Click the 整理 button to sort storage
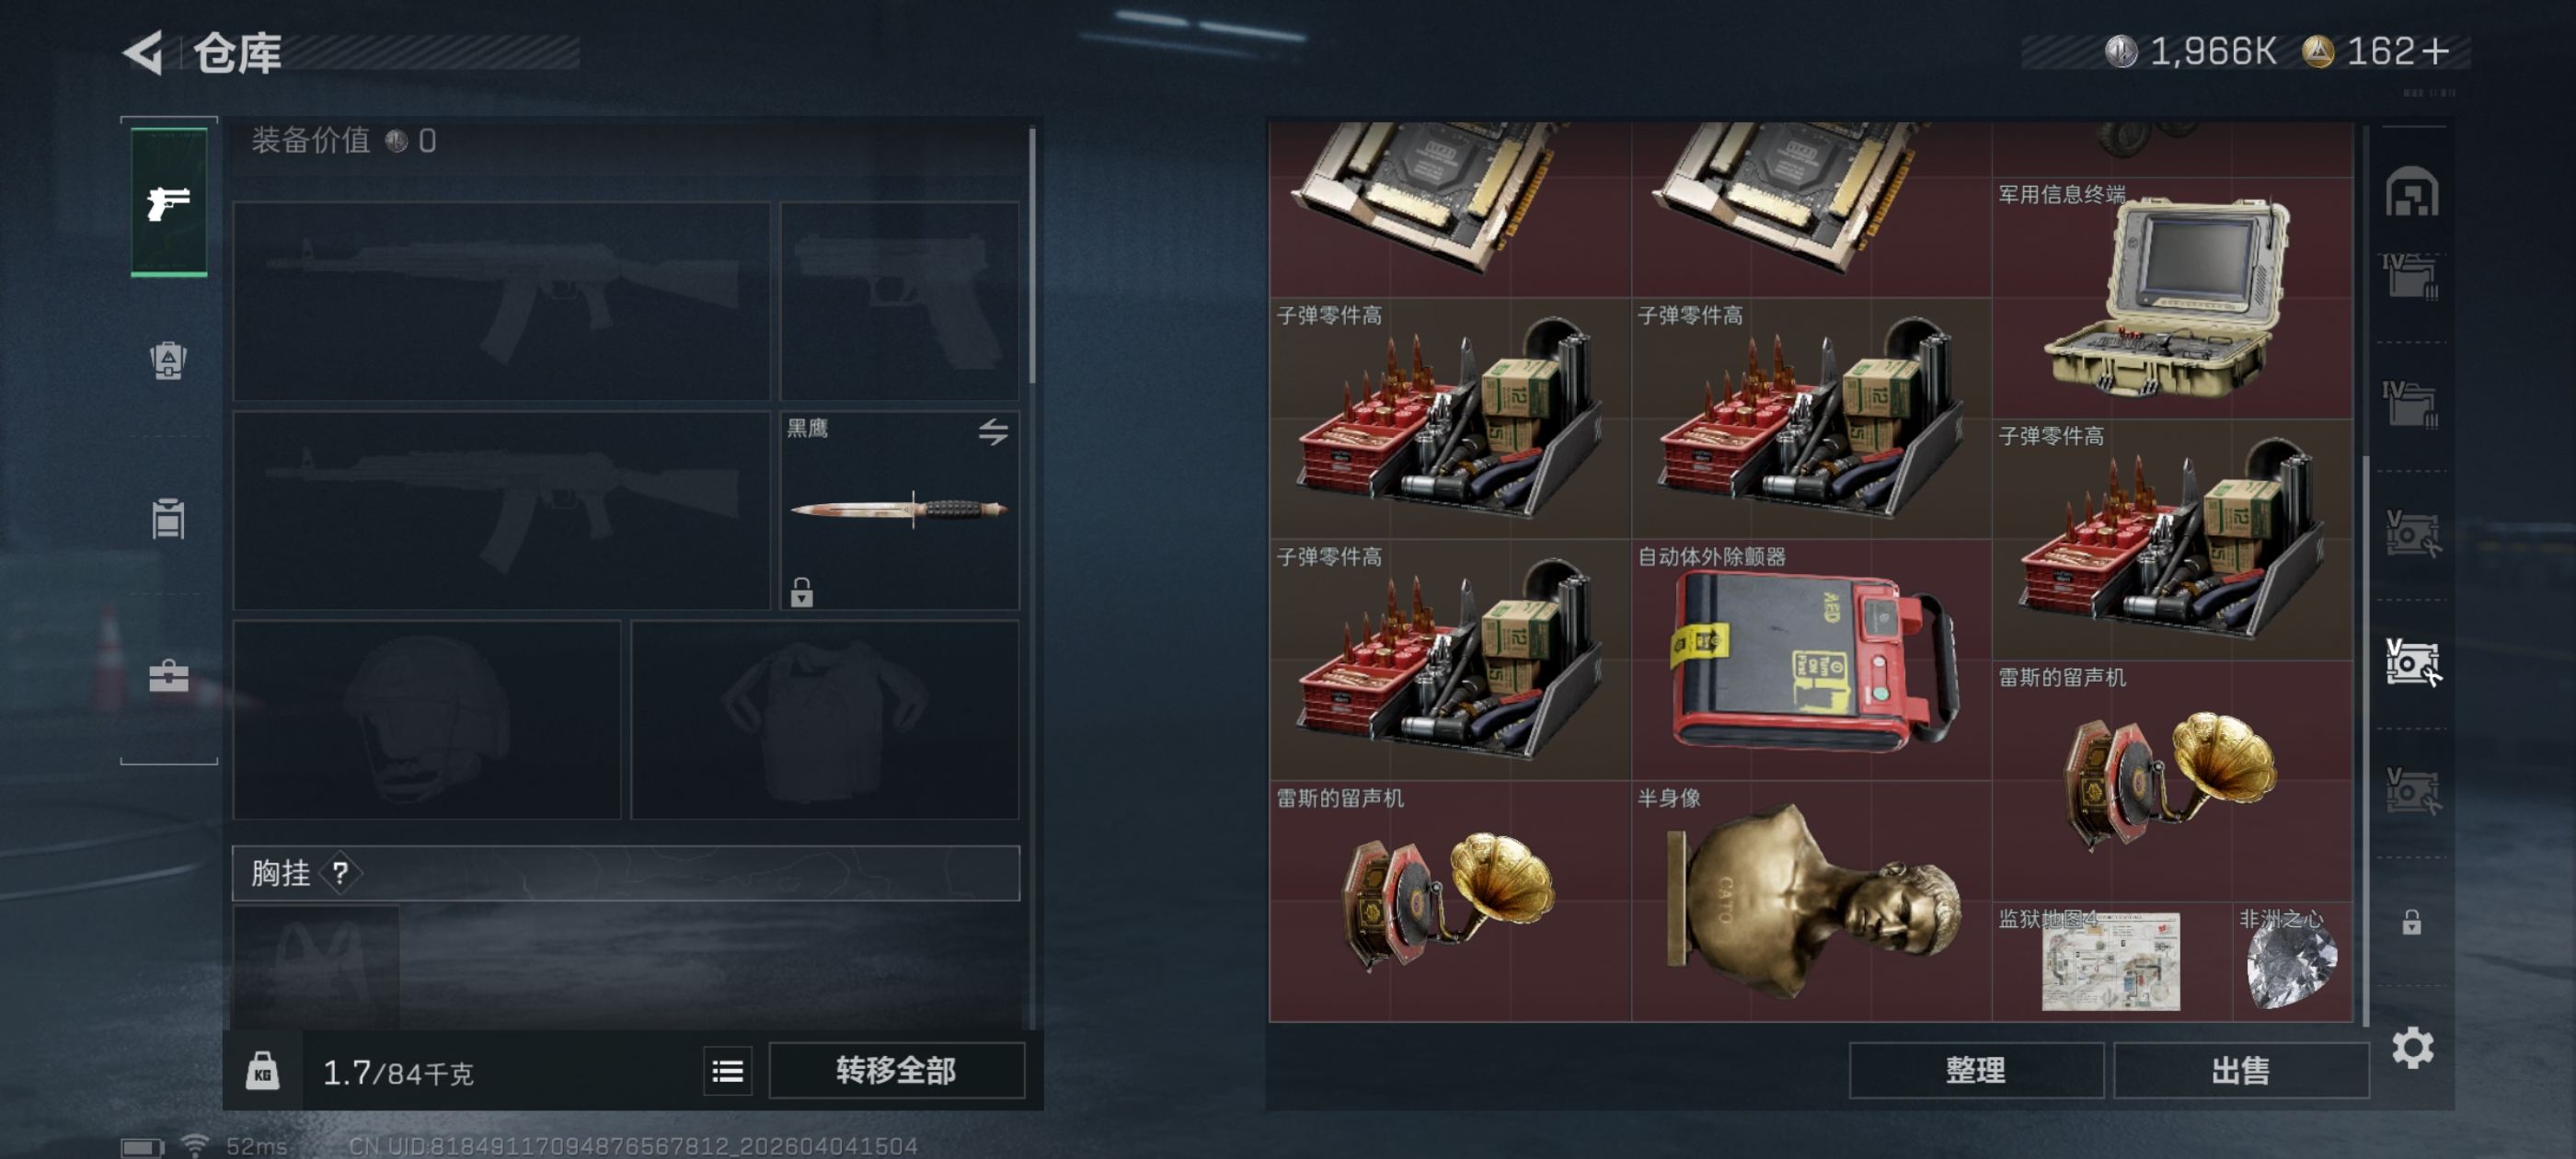The image size is (2576, 1159). coord(1975,1070)
